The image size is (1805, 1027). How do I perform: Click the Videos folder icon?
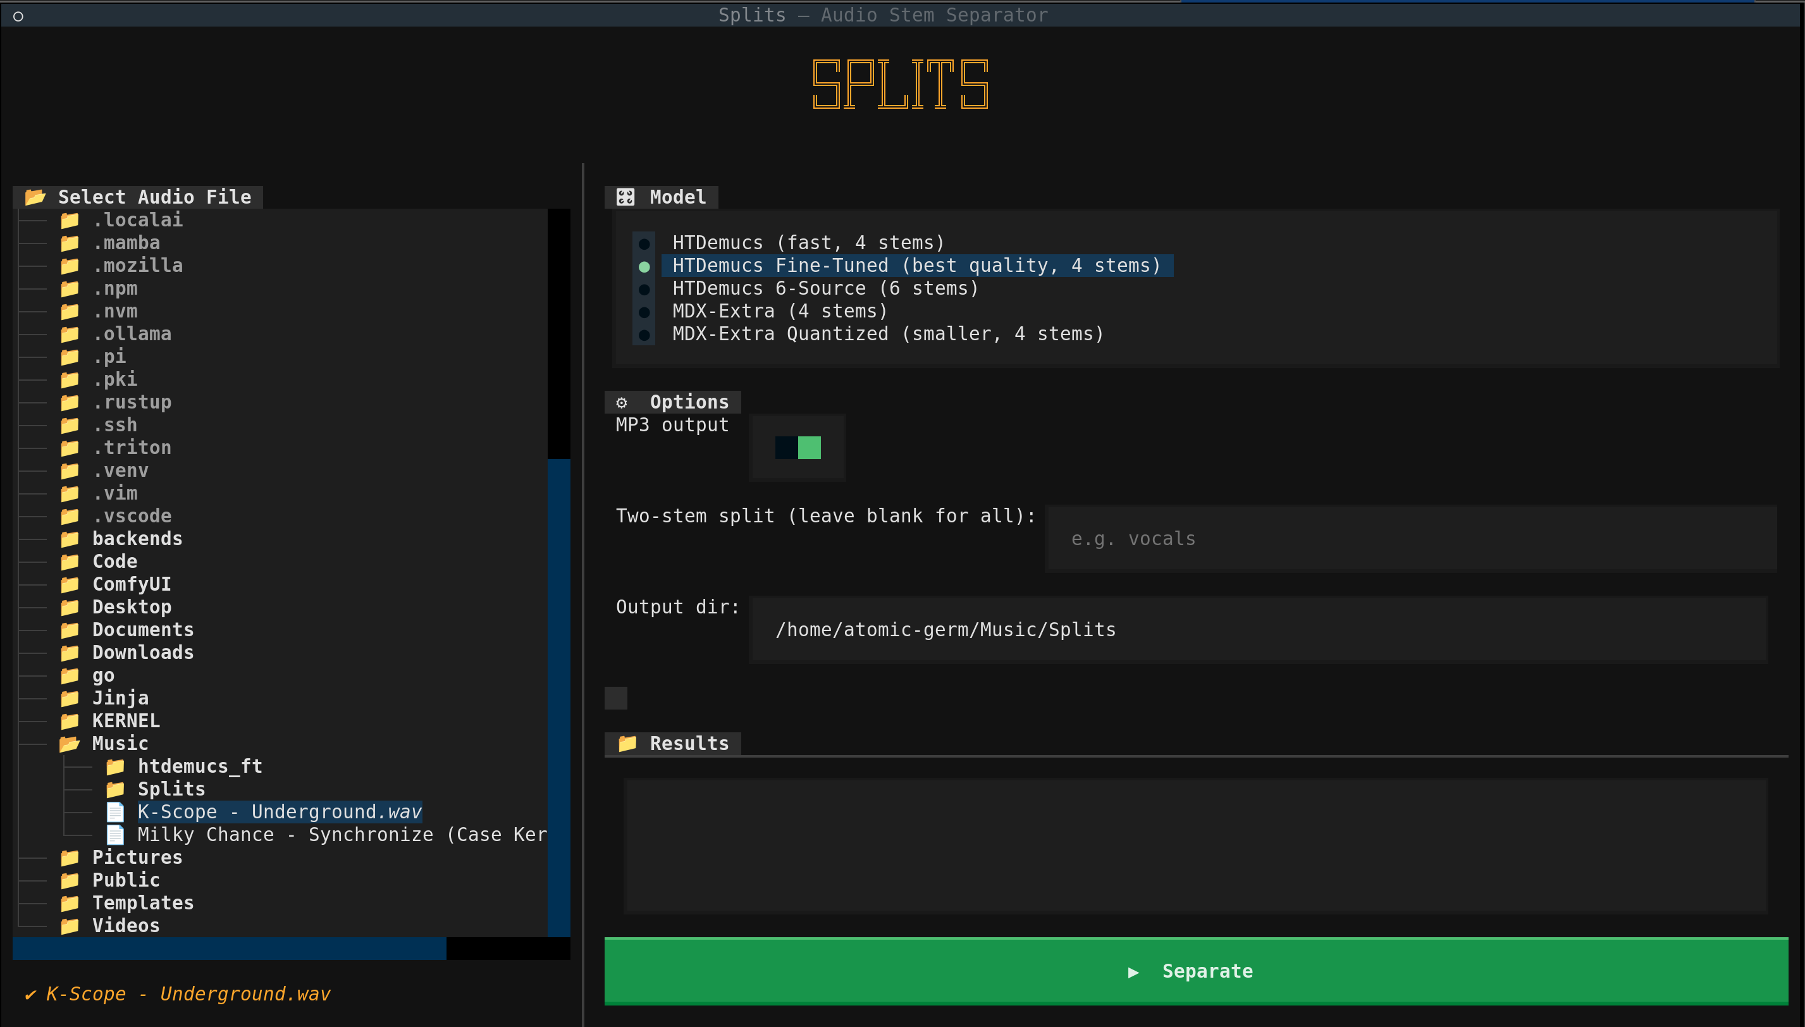click(69, 925)
